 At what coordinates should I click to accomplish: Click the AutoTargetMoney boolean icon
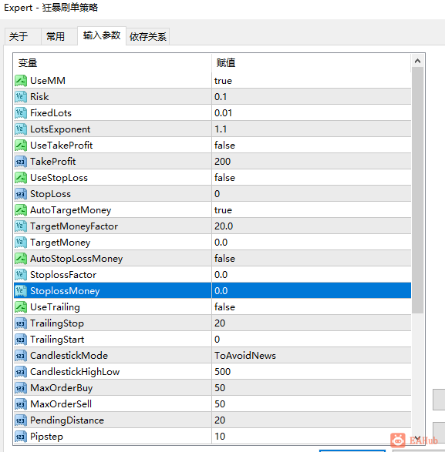point(21,210)
